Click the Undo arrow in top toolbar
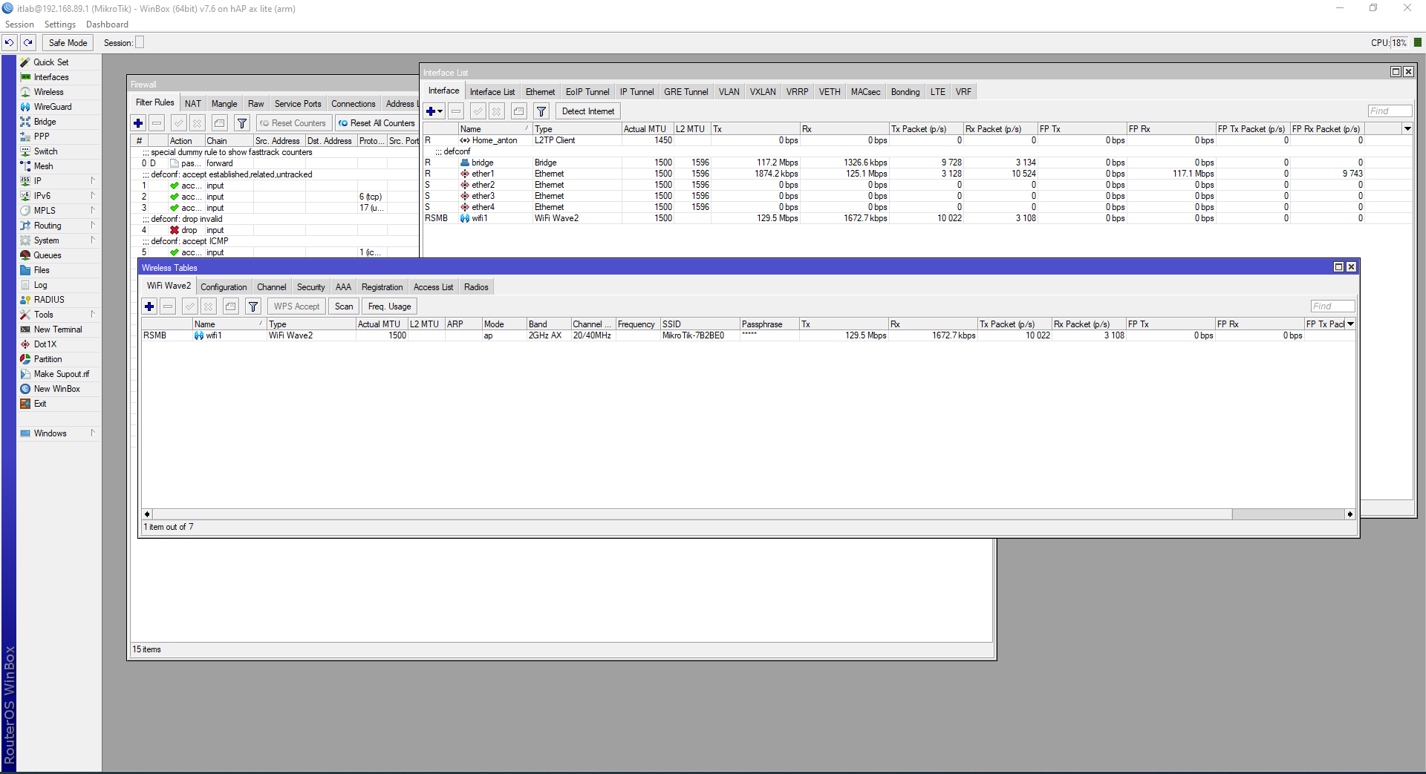The image size is (1426, 774). point(10,43)
